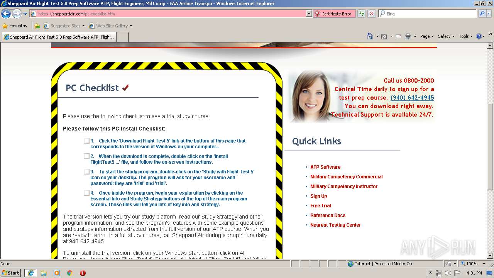Open the Safety menu
Image resolution: width=494 pixels, height=278 pixels.
coord(446,36)
